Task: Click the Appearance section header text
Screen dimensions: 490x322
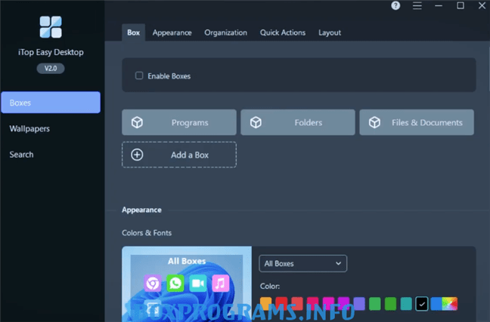Action: [141, 210]
